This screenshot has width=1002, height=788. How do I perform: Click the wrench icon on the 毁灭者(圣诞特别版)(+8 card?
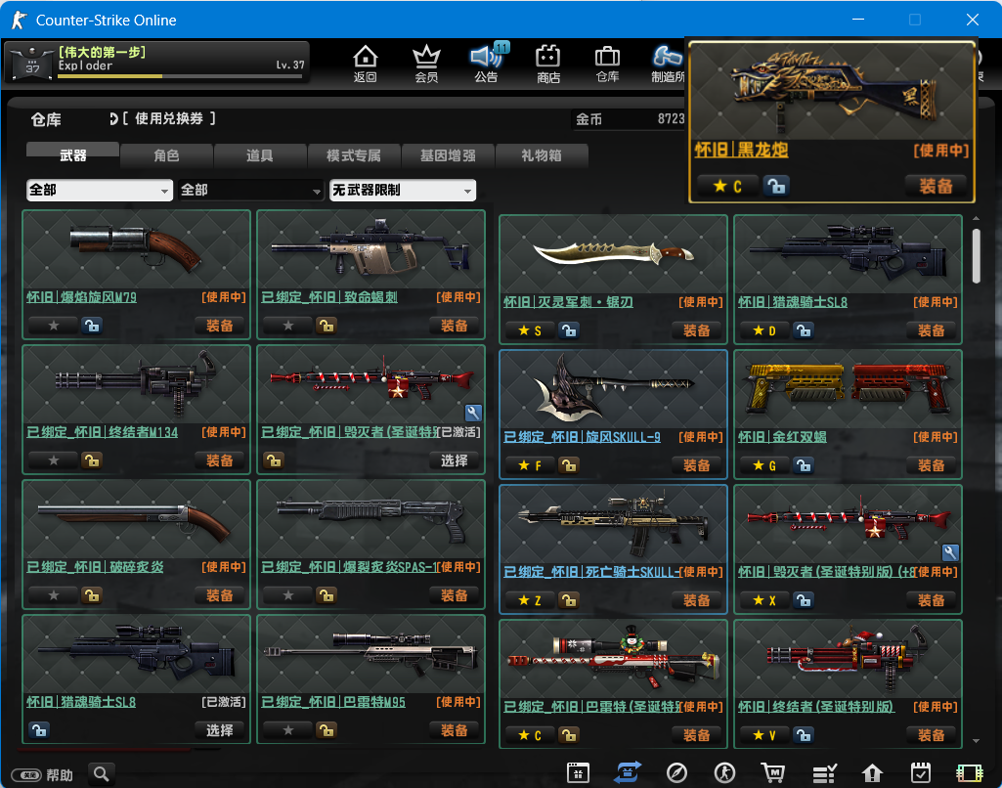(x=950, y=552)
